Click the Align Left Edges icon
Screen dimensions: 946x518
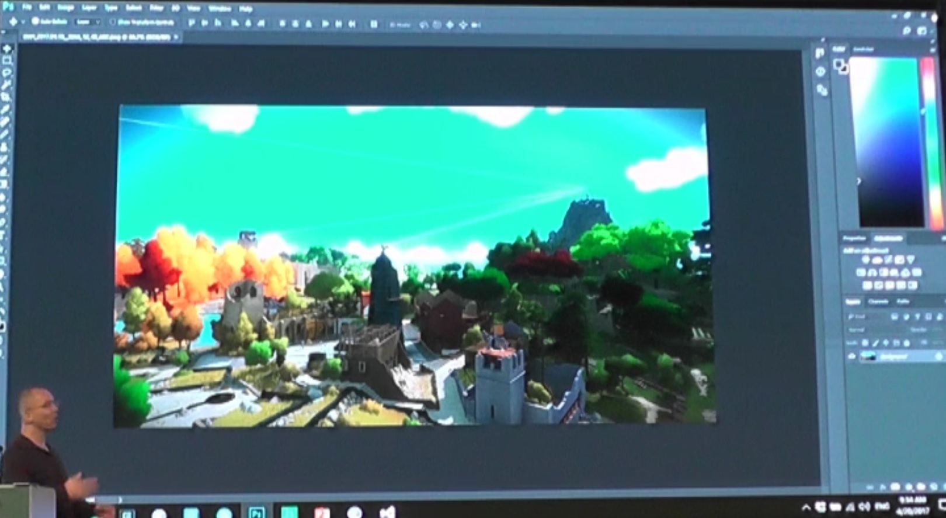coord(234,23)
